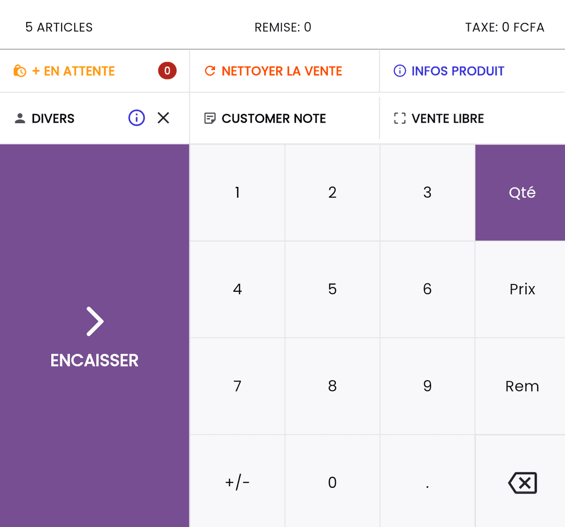Click the backspace delete key icon
The height and width of the screenshot is (527, 565).
tap(522, 483)
